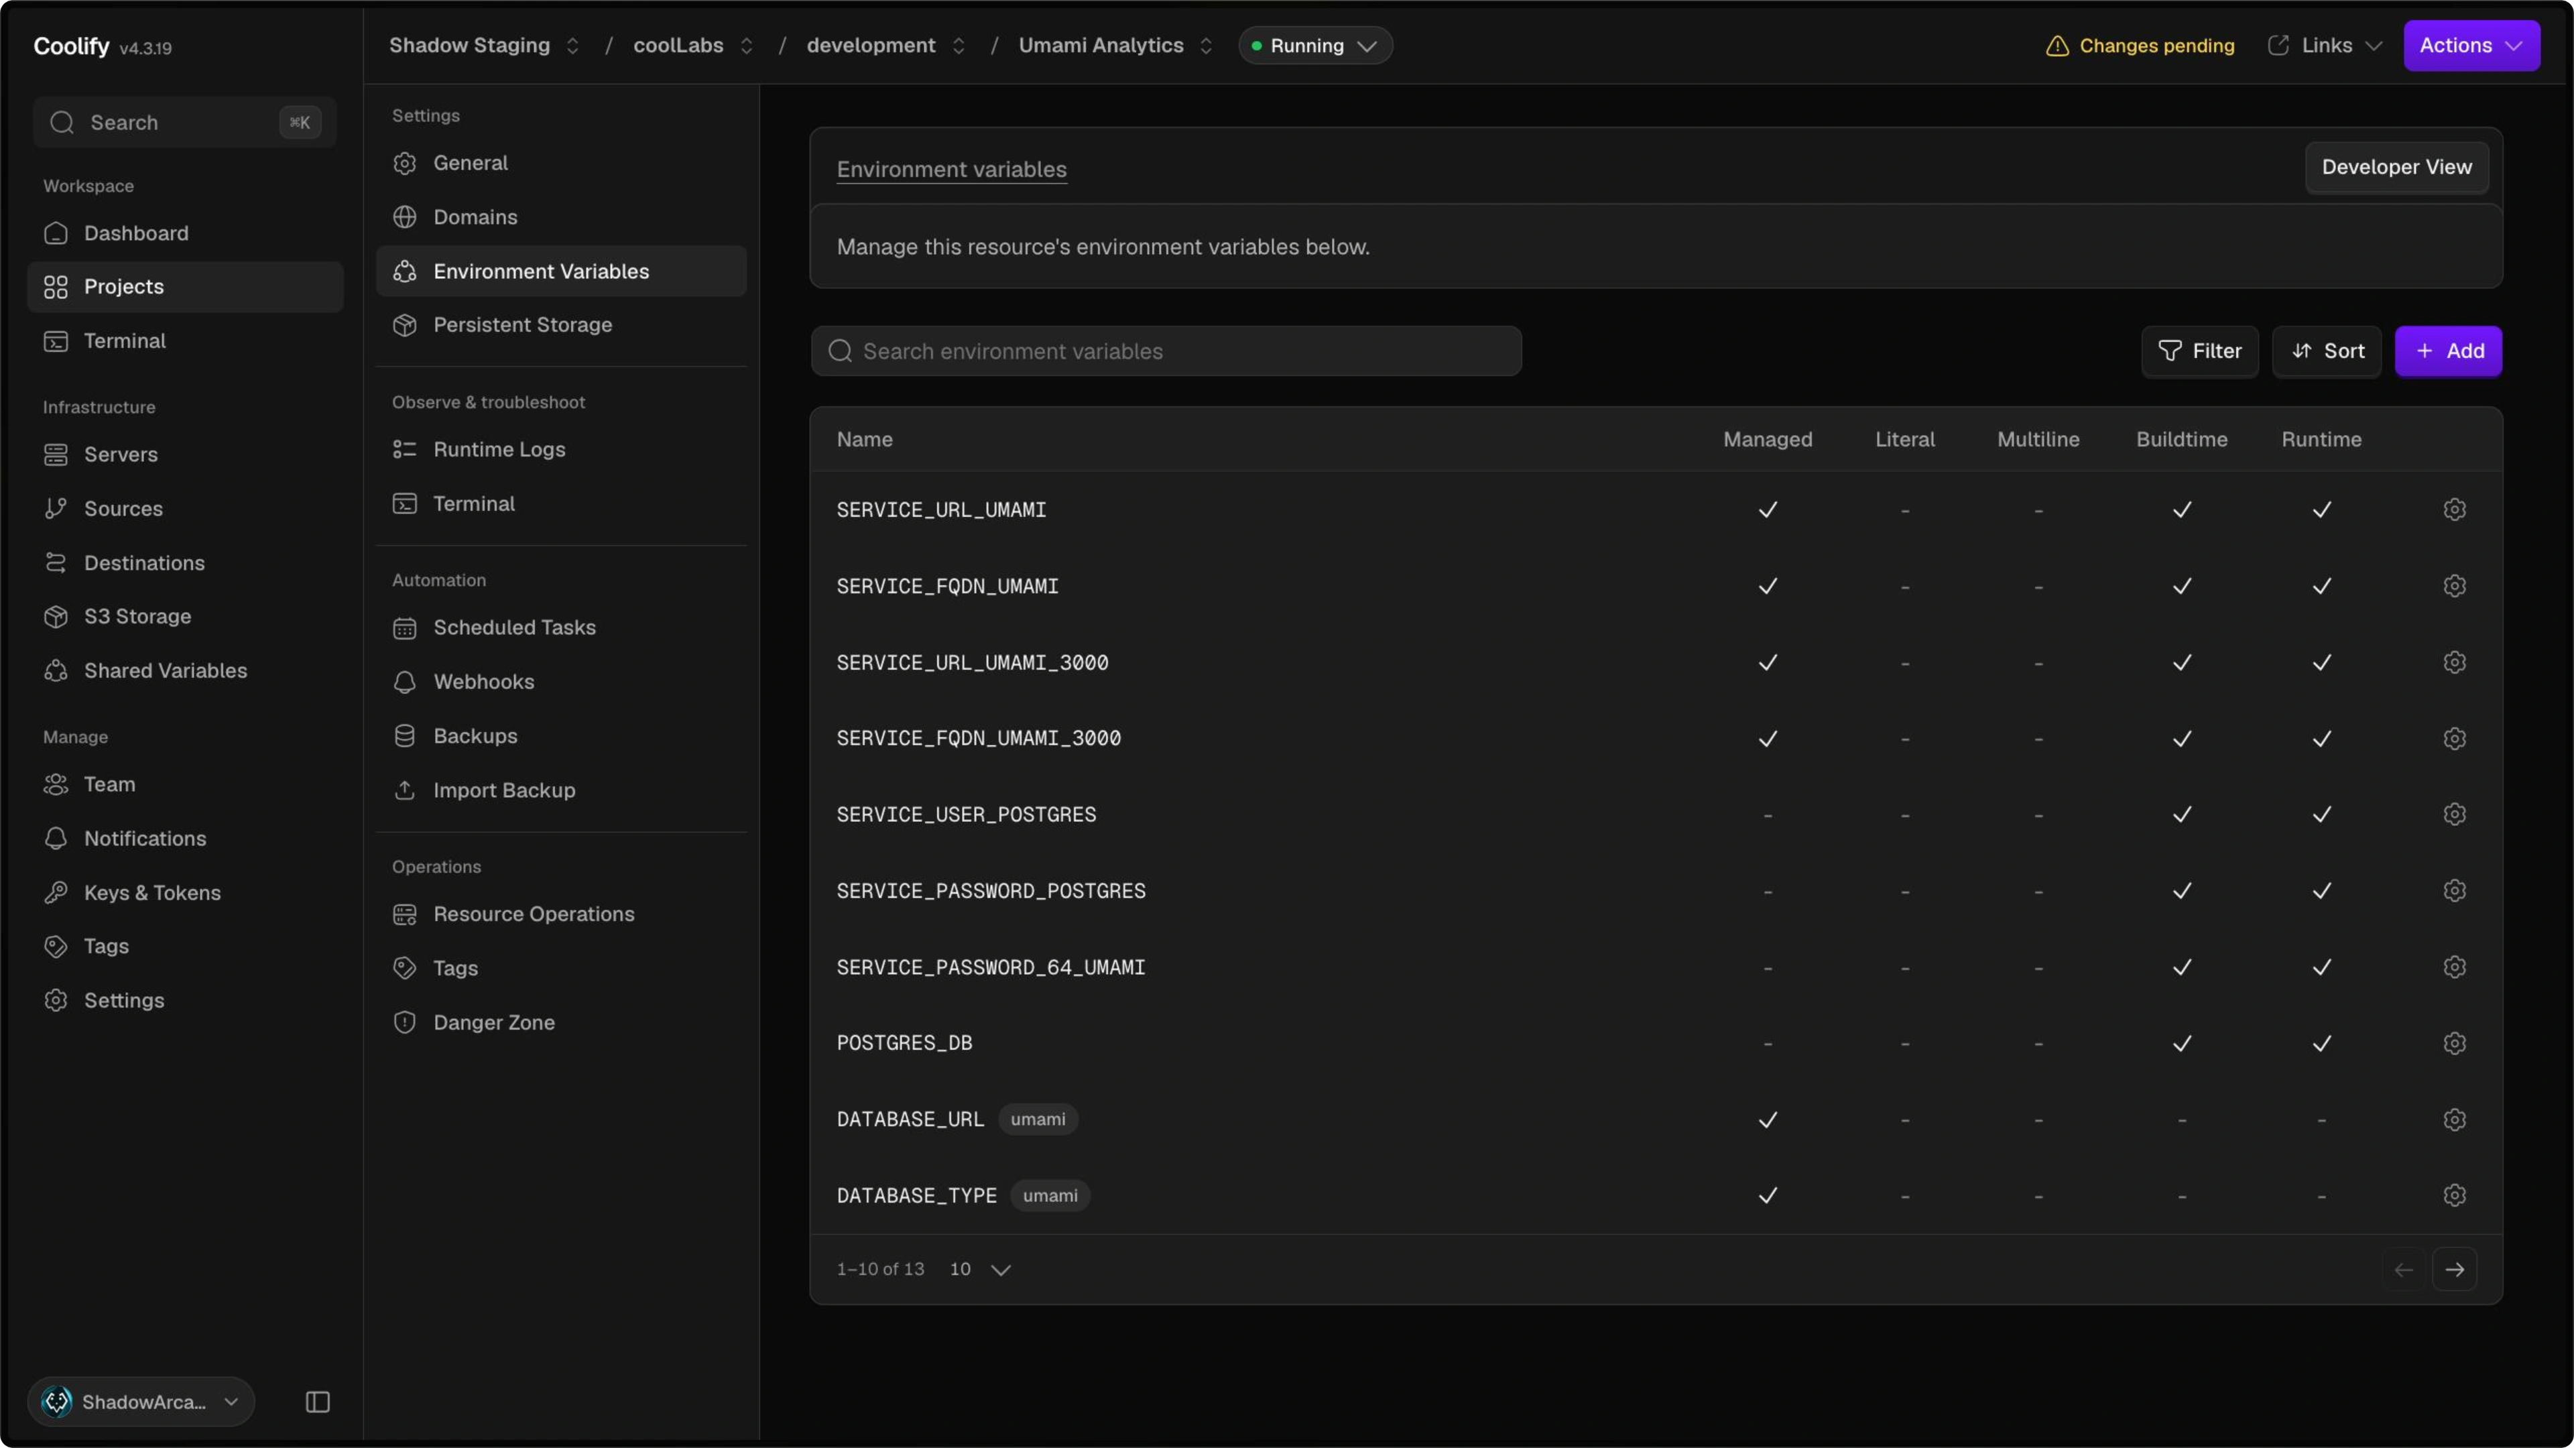
Task: Open settings gear for DATABASE_URL row
Action: (2454, 1120)
